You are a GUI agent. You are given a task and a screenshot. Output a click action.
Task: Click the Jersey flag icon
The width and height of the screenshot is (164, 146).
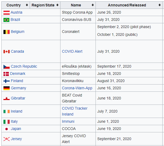[x=6, y=139]
